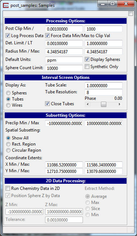The image size is (137, 236).
Task: Click Phase slider right arrow
Action: 120,104
